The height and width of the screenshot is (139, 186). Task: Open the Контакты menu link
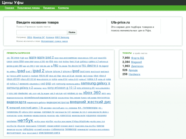click(63, 8)
